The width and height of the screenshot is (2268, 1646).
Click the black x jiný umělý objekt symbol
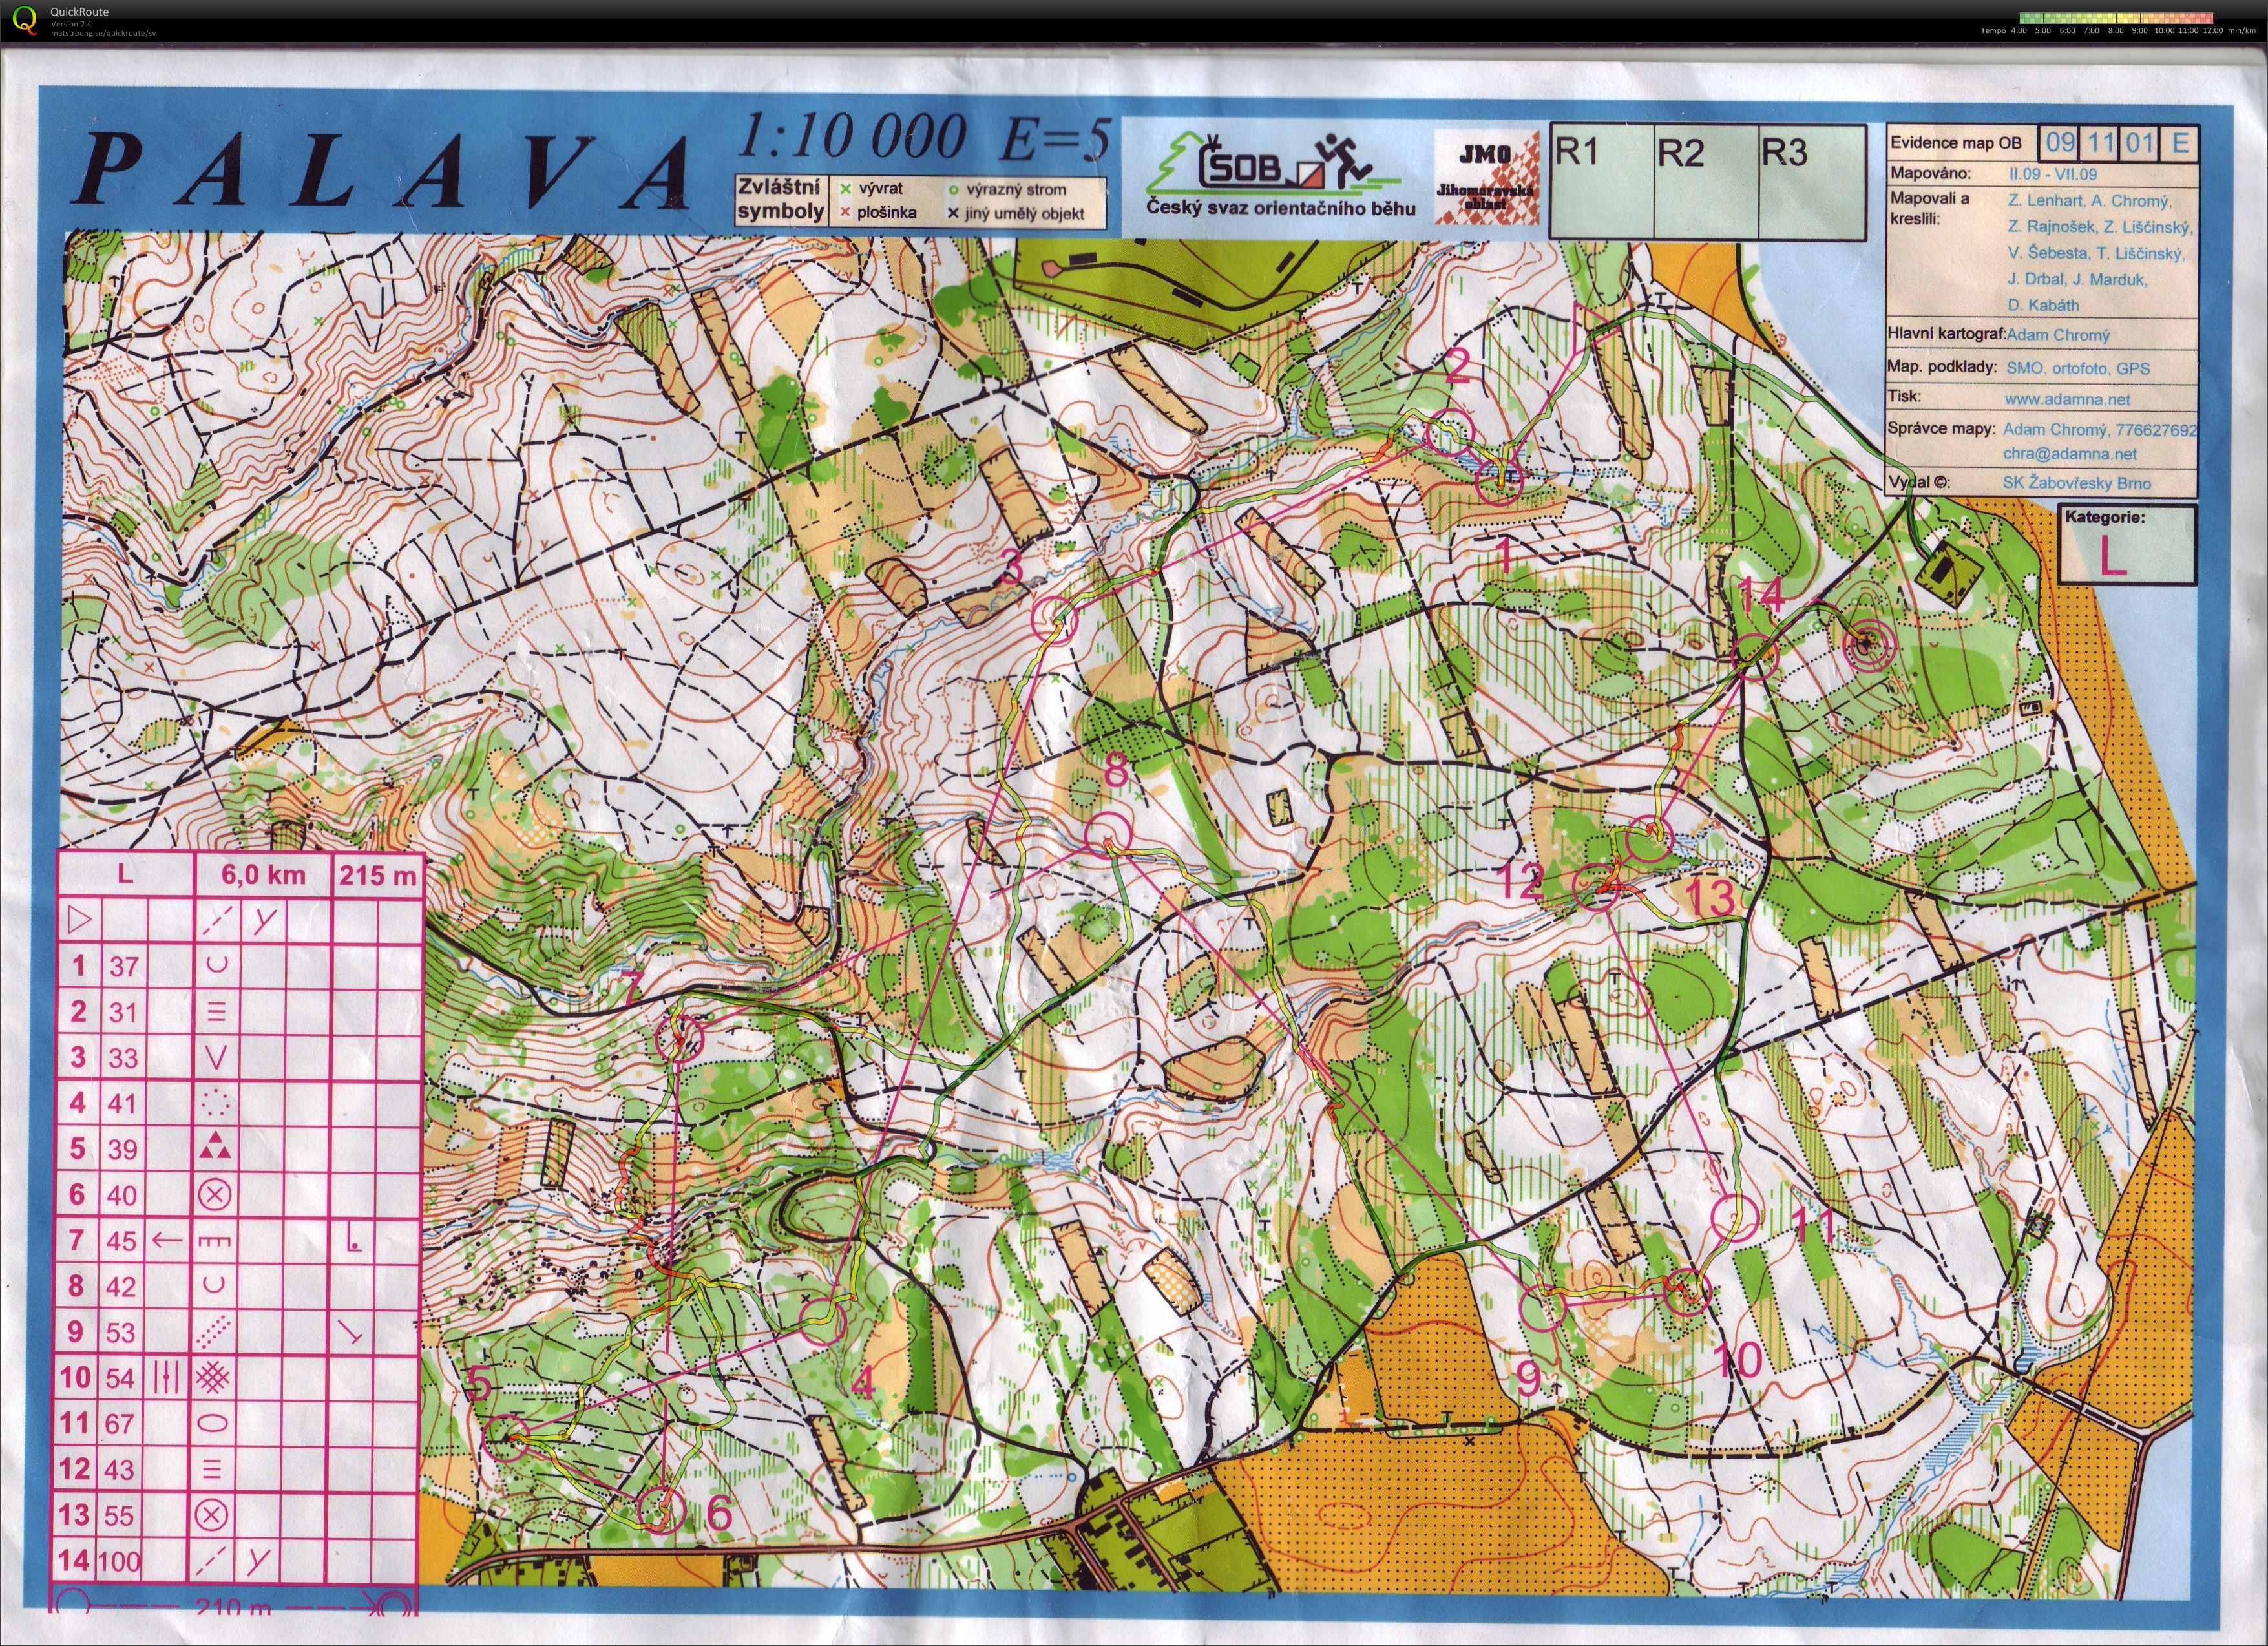tap(953, 213)
